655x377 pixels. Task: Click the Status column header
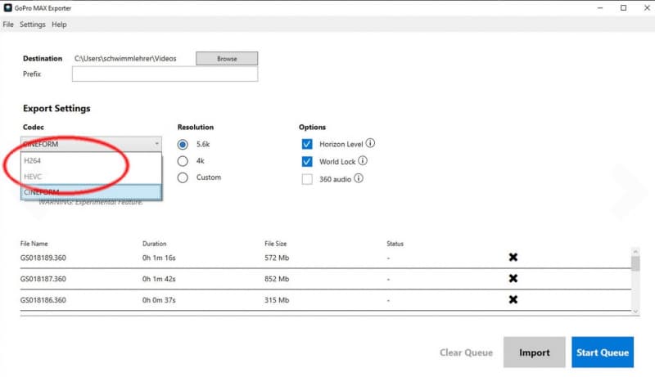(395, 244)
